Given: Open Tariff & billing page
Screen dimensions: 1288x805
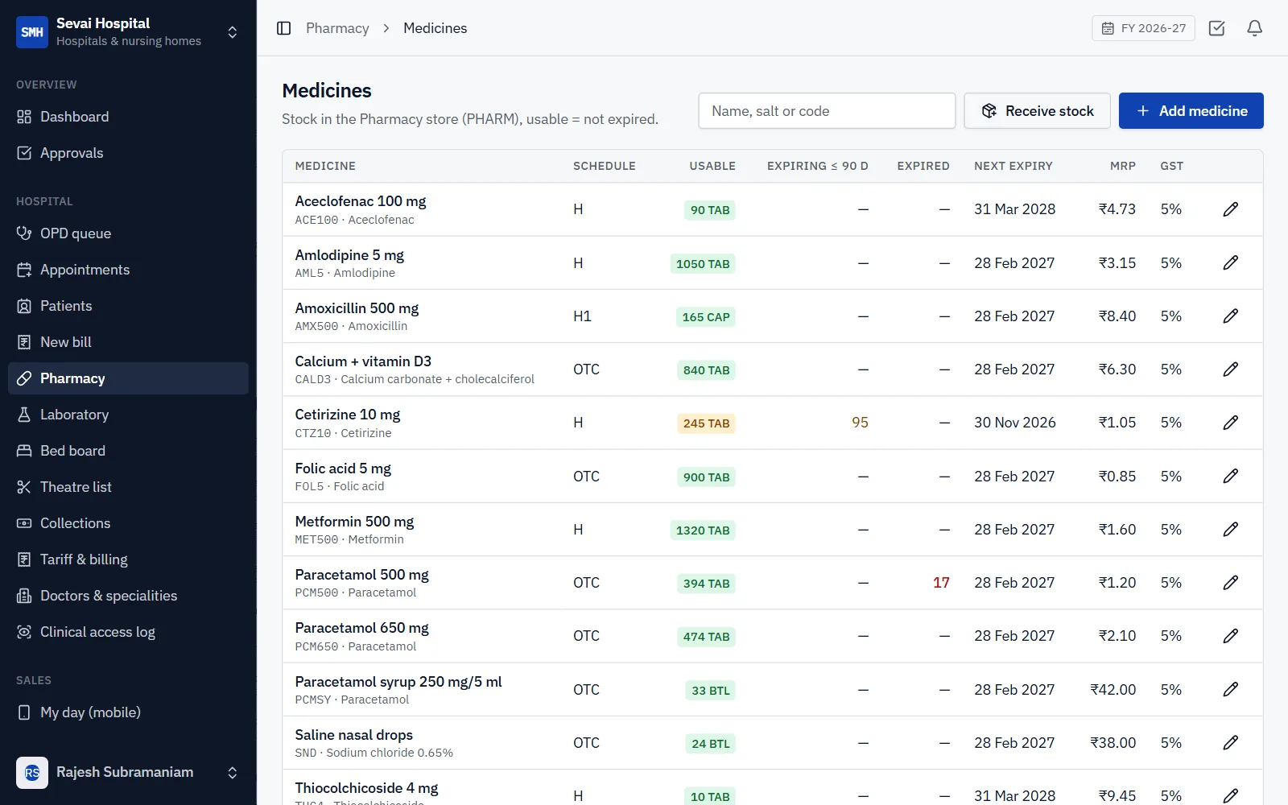Looking at the screenshot, I should [128, 559].
